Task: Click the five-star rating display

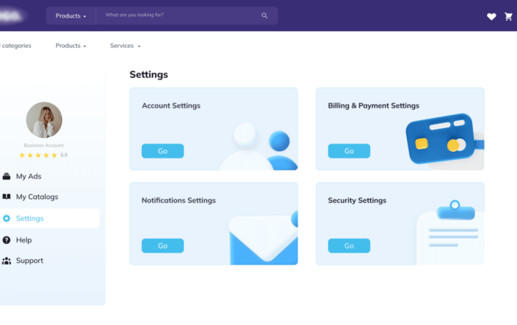Action: (38, 155)
